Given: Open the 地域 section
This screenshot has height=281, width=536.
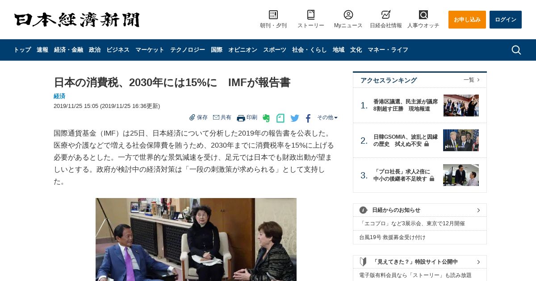Looking at the screenshot, I should [339, 50].
